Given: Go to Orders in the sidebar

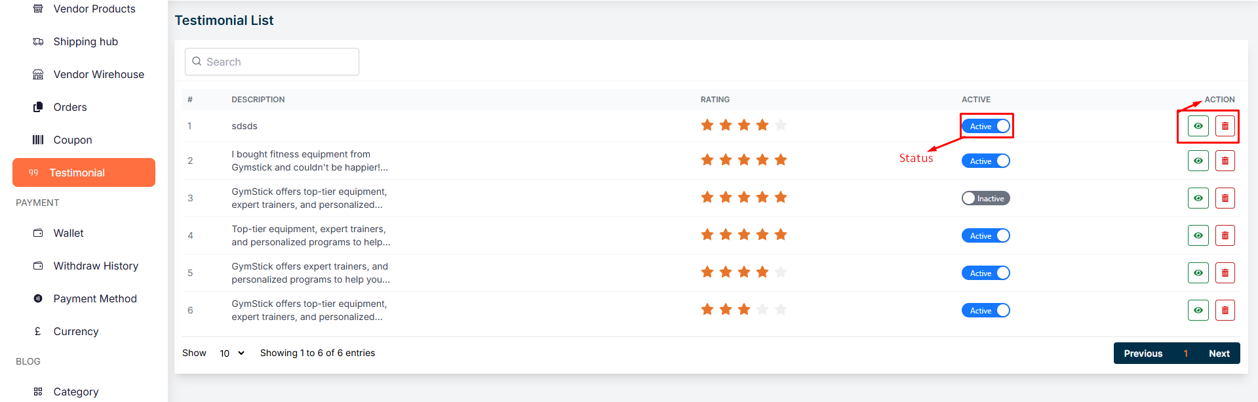Looking at the screenshot, I should (x=70, y=107).
